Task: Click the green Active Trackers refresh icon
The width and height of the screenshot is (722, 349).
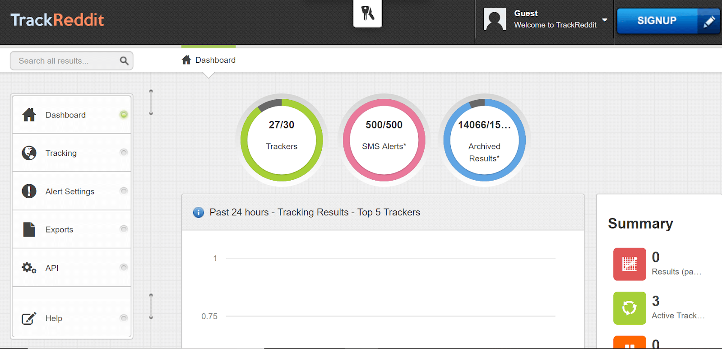Action: click(x=629, y=308)
